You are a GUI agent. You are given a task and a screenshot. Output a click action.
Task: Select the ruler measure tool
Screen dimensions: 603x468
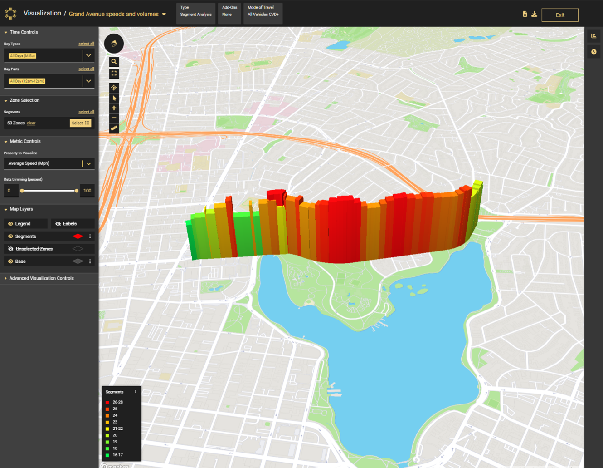[114, 128]
